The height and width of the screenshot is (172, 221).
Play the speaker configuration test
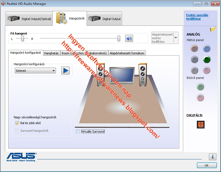point(66,70)
